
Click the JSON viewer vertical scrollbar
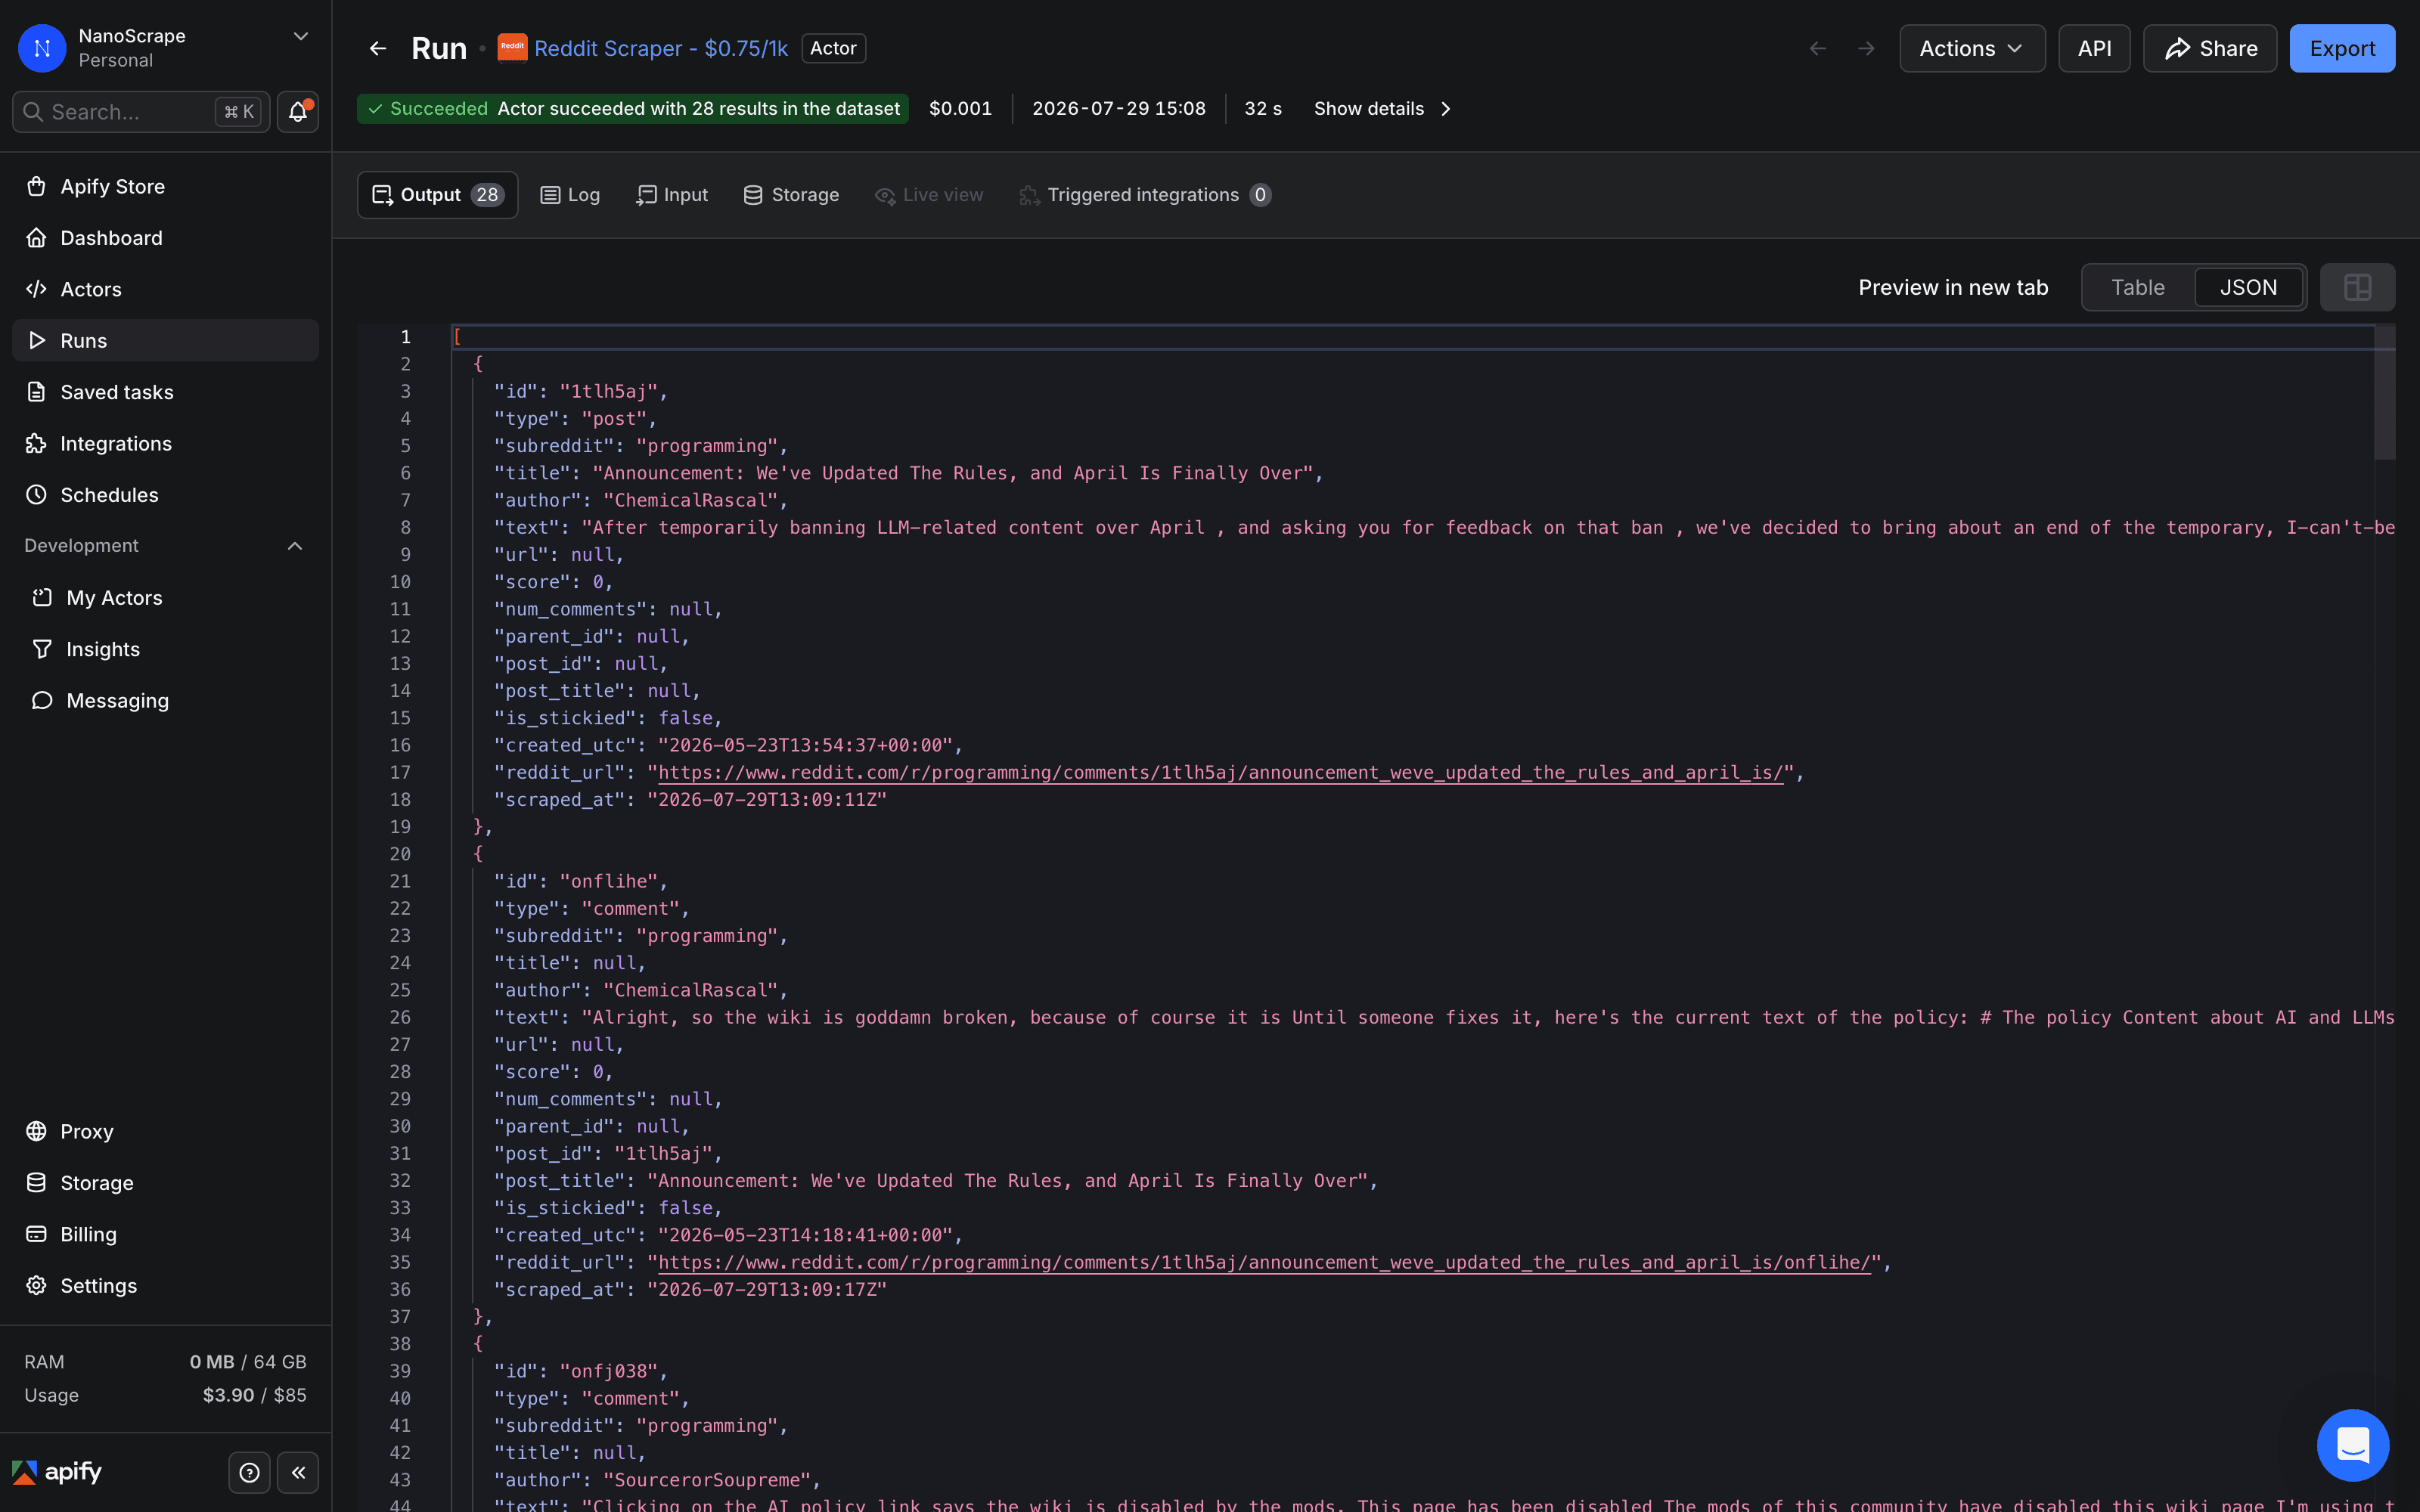[x=2385, y=395]
